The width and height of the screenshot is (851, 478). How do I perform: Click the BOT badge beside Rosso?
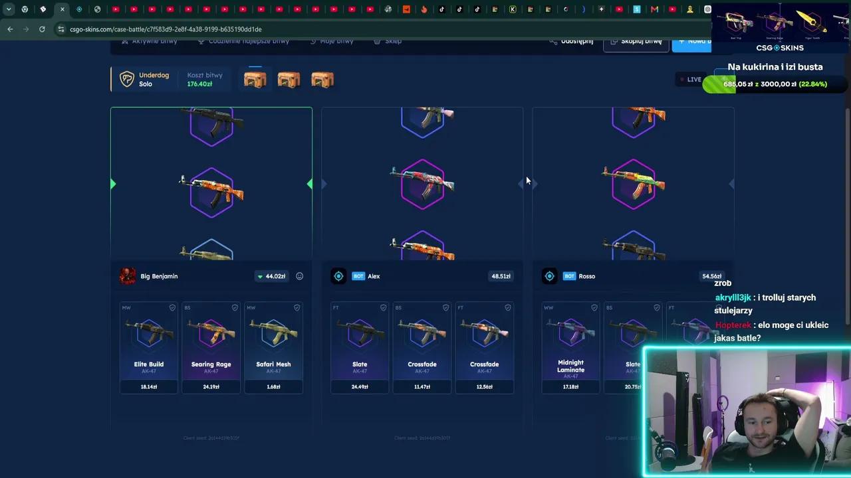(x=569, y=276)
